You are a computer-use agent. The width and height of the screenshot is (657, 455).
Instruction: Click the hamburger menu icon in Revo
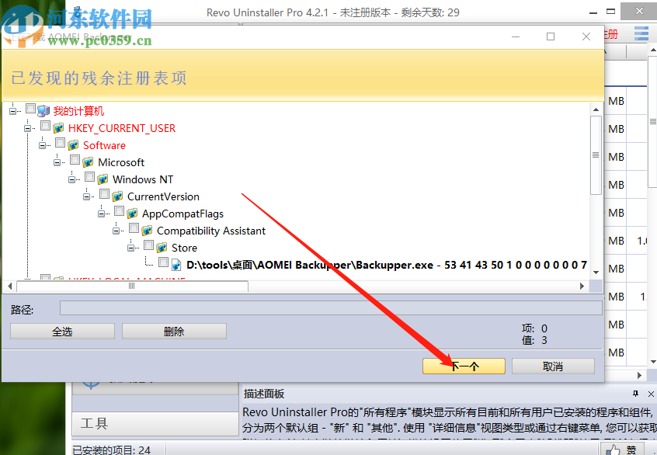[641, 33]
